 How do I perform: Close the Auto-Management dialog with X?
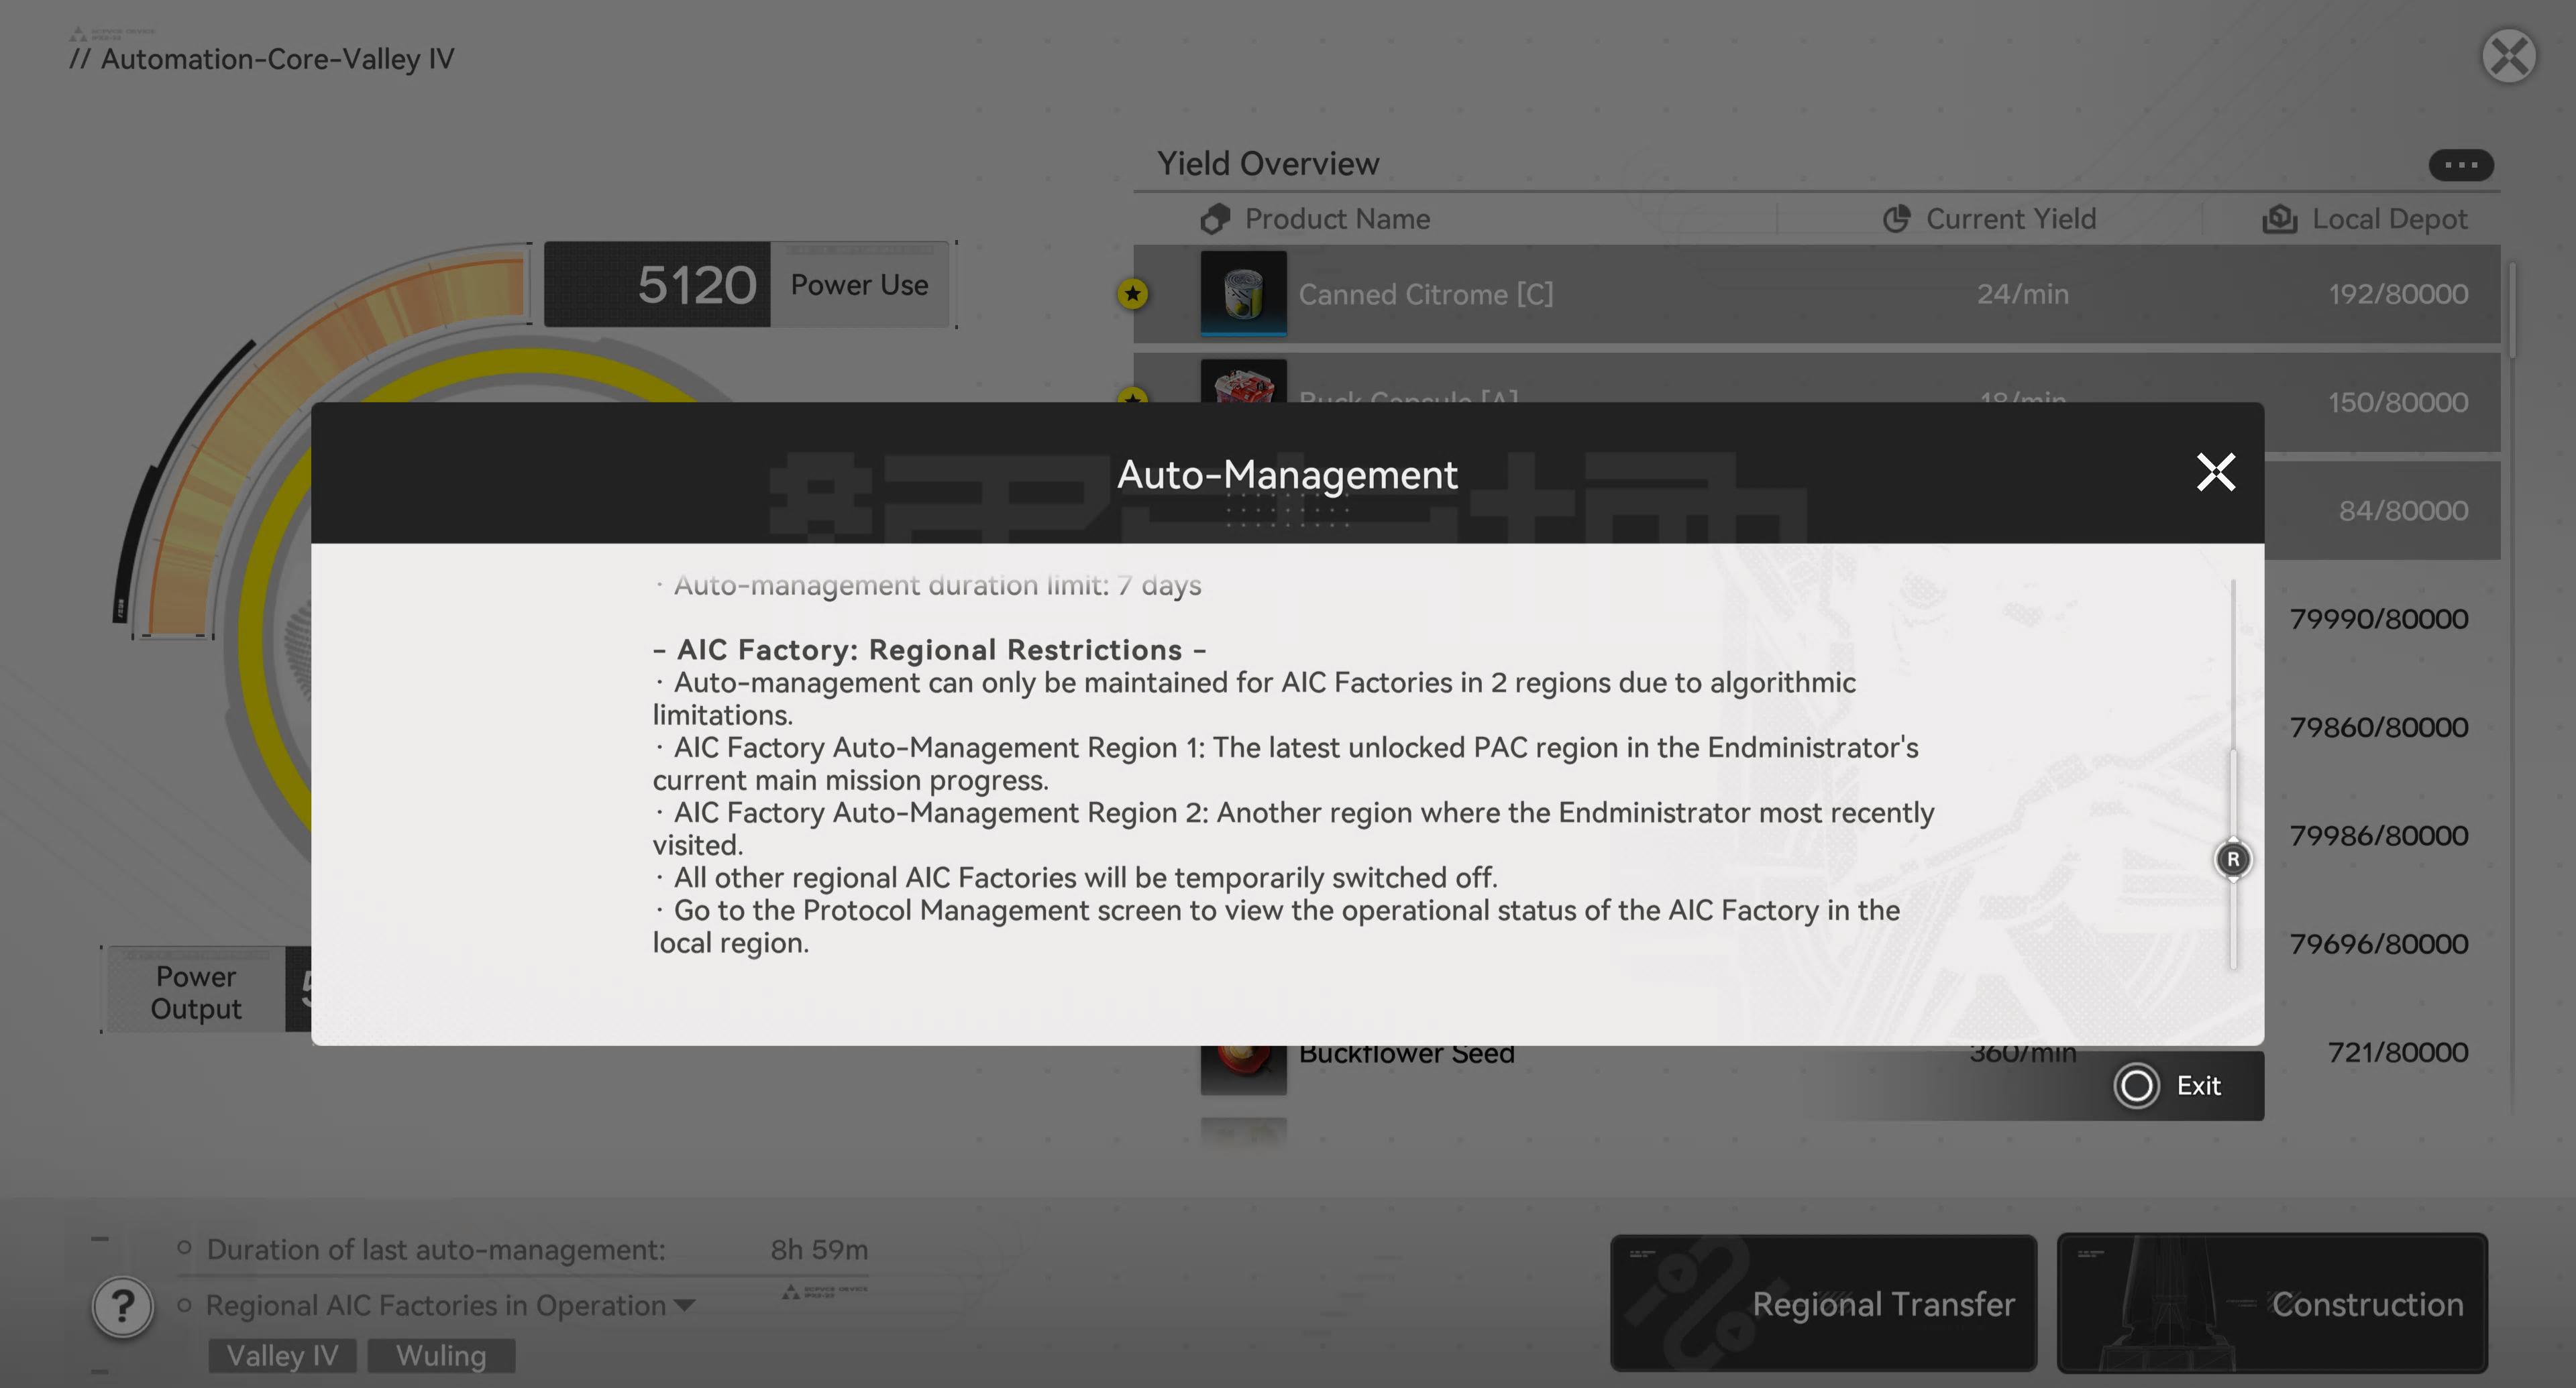[2215, 473]
